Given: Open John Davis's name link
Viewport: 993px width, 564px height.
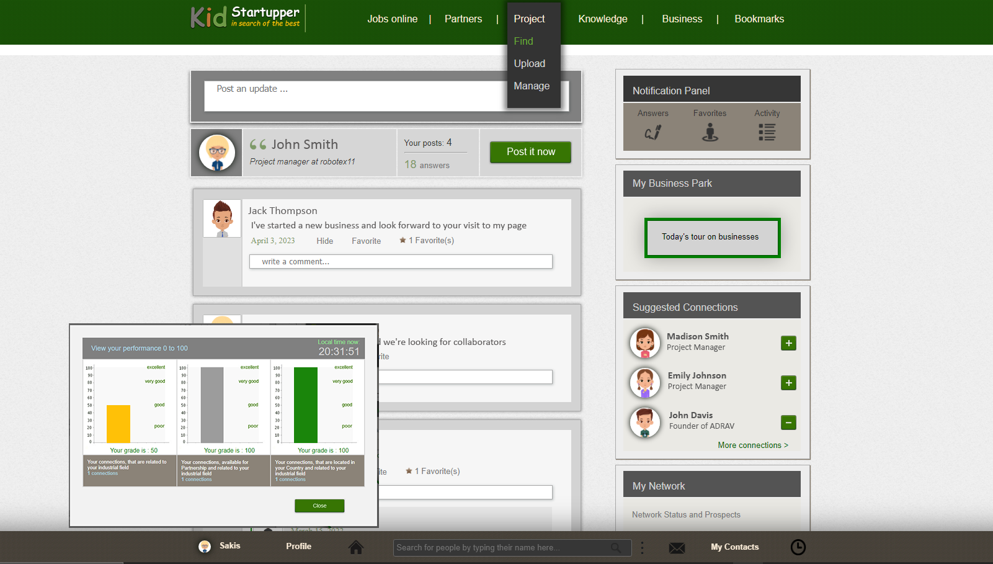Looking at the screenshot, I should 691,415.
